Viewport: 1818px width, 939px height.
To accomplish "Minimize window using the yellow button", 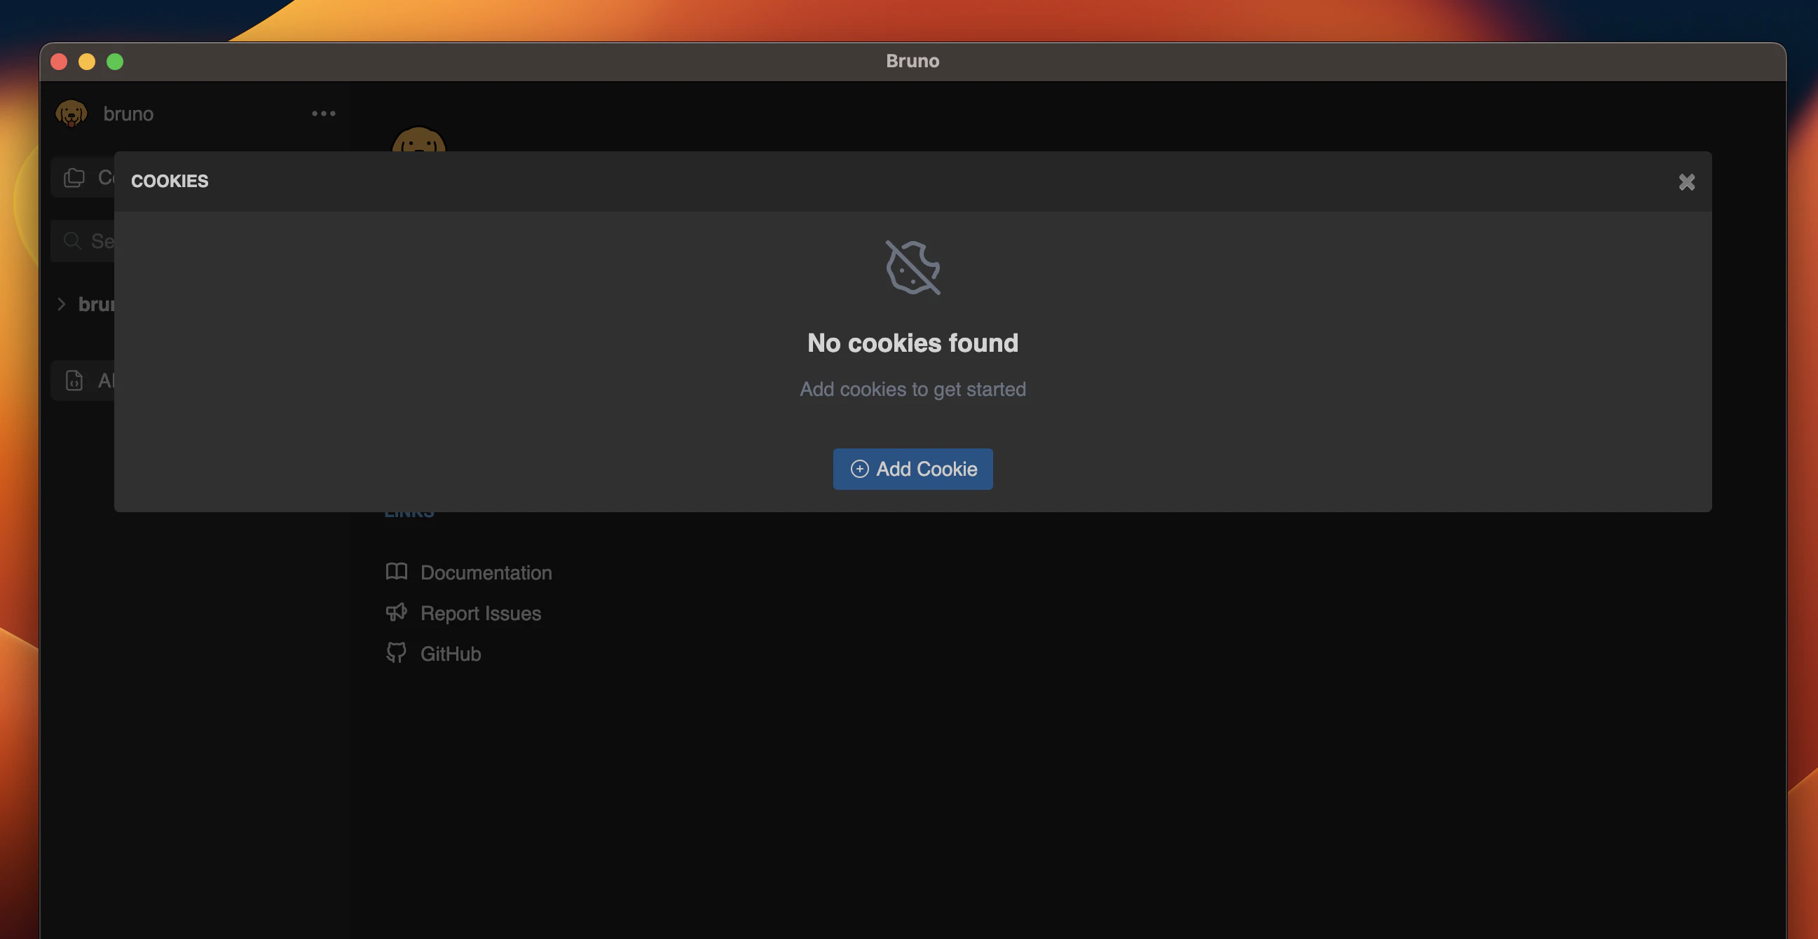I will pyautogui.click(x=87, y=62).
